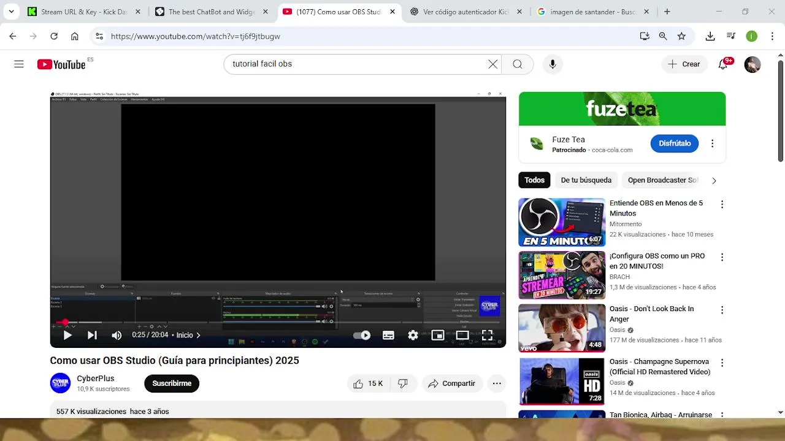Screen dimensions: 785x441
Task: Open Fuze Tea ad options menu
Action: (712, 143)
